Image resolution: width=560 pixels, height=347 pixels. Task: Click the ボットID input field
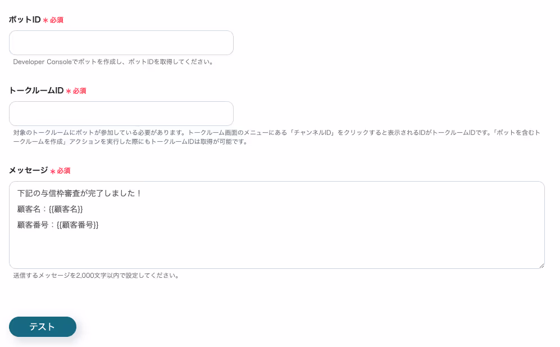point(121,43)
